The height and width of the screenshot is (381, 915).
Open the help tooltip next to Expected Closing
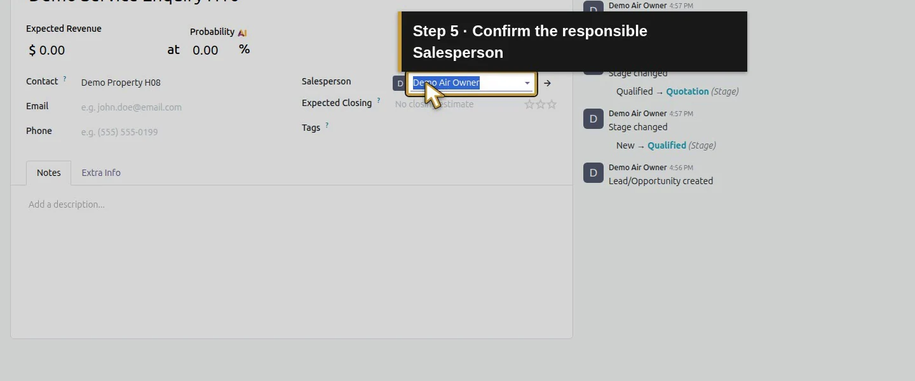pos(379,100)
